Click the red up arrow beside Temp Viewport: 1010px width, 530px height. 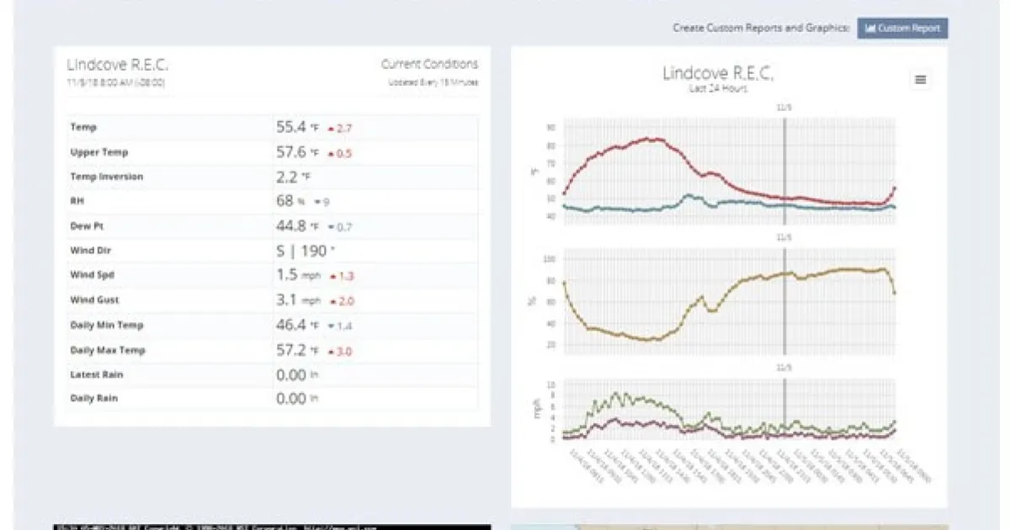(332, 129)
